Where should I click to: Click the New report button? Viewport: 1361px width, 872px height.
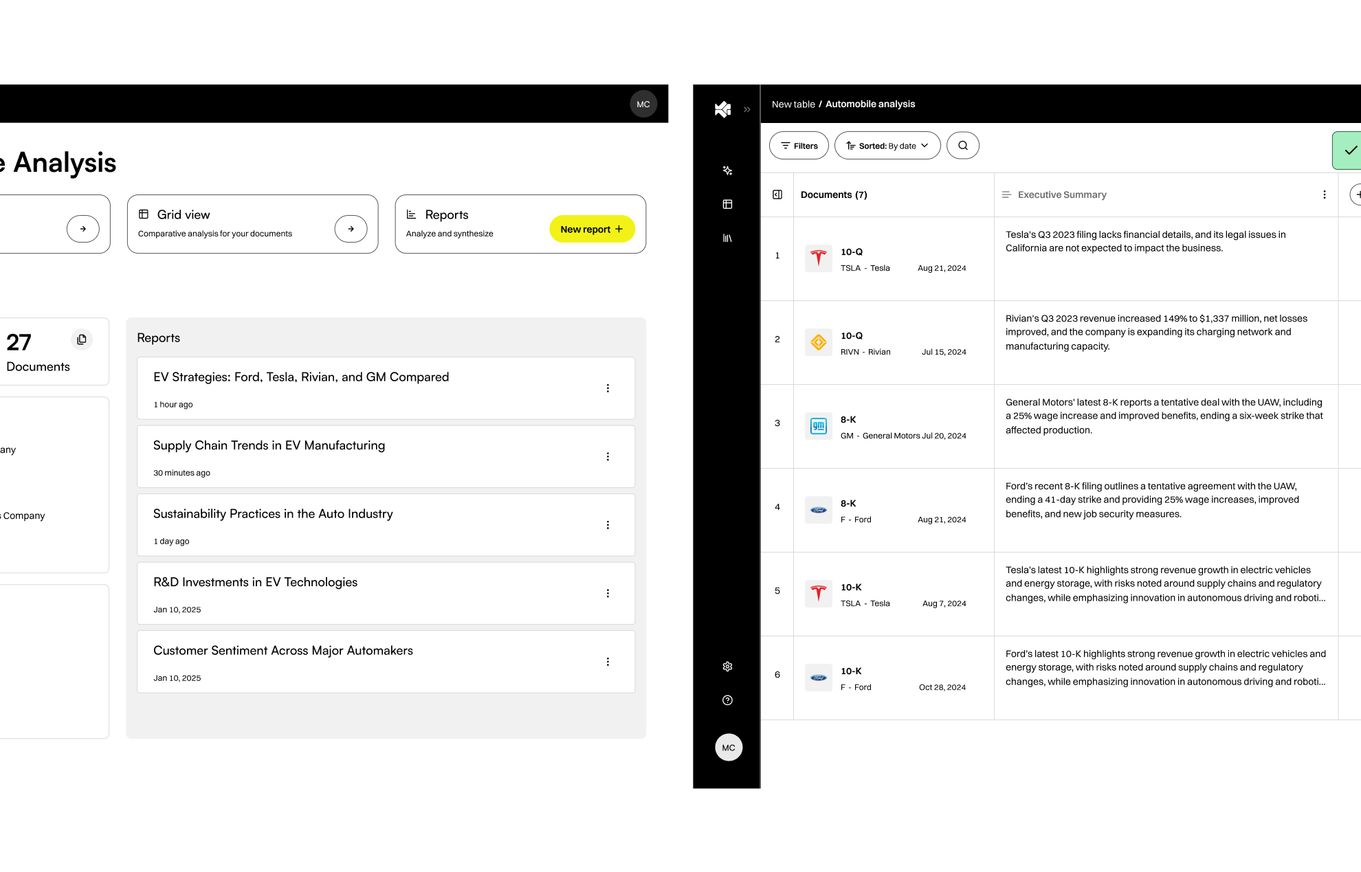[x=592, y=229]
